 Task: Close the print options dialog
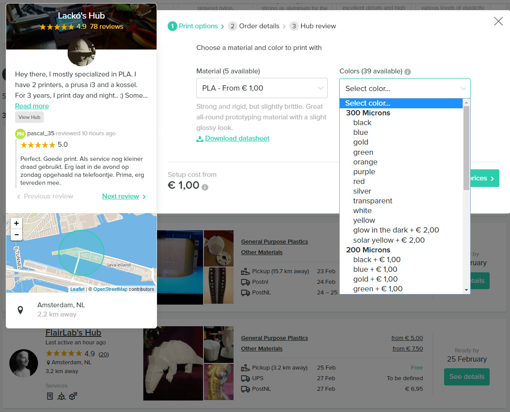pos(498,21)
